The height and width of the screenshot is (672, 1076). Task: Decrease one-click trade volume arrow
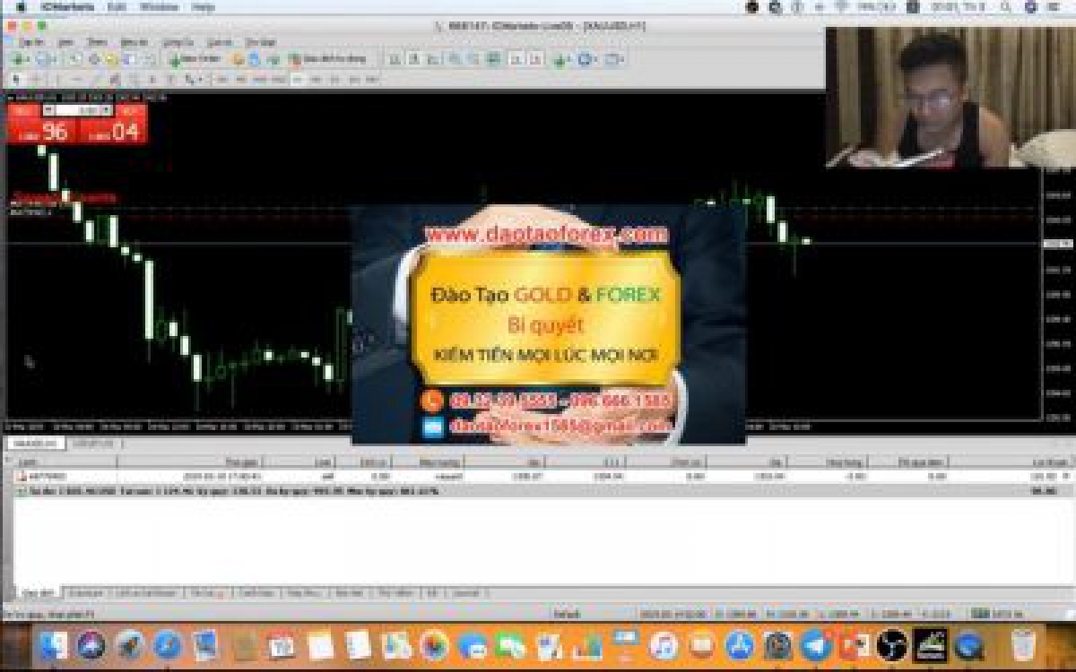48,110
